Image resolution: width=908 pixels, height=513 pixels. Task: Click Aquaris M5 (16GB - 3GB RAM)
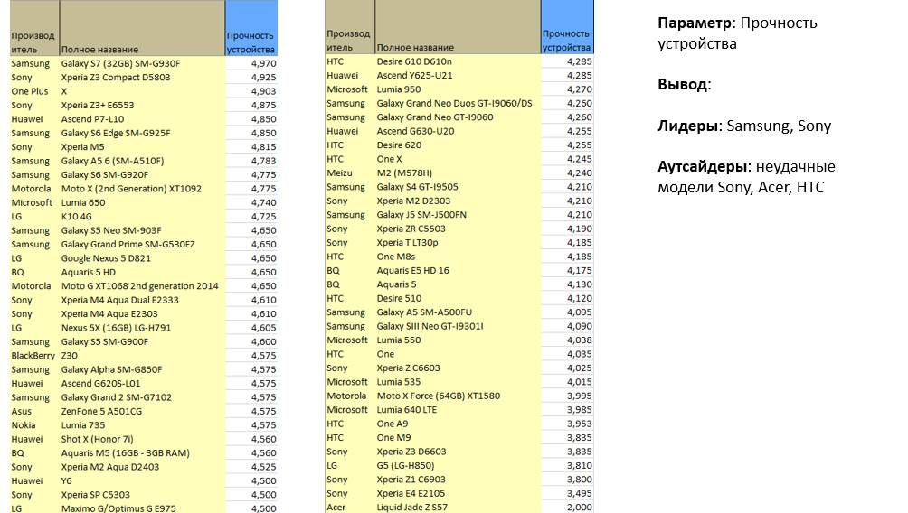[125, 452]
